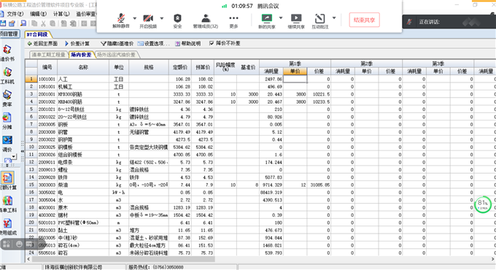Viewport: 496px width, 270px height.
Task: Open 造价书 in the left sidebar
Action: (x=7, y=53)
